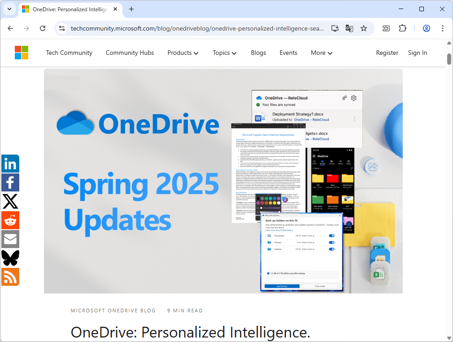Open Tech Community home
Image resolution: width=453 pixels, height=342 pixels.
(x=69, y=53)
